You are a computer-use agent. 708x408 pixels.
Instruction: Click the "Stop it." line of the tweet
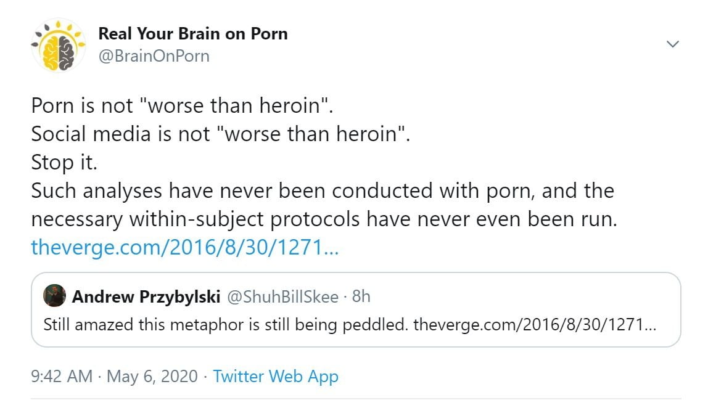[x=65, y=163]
